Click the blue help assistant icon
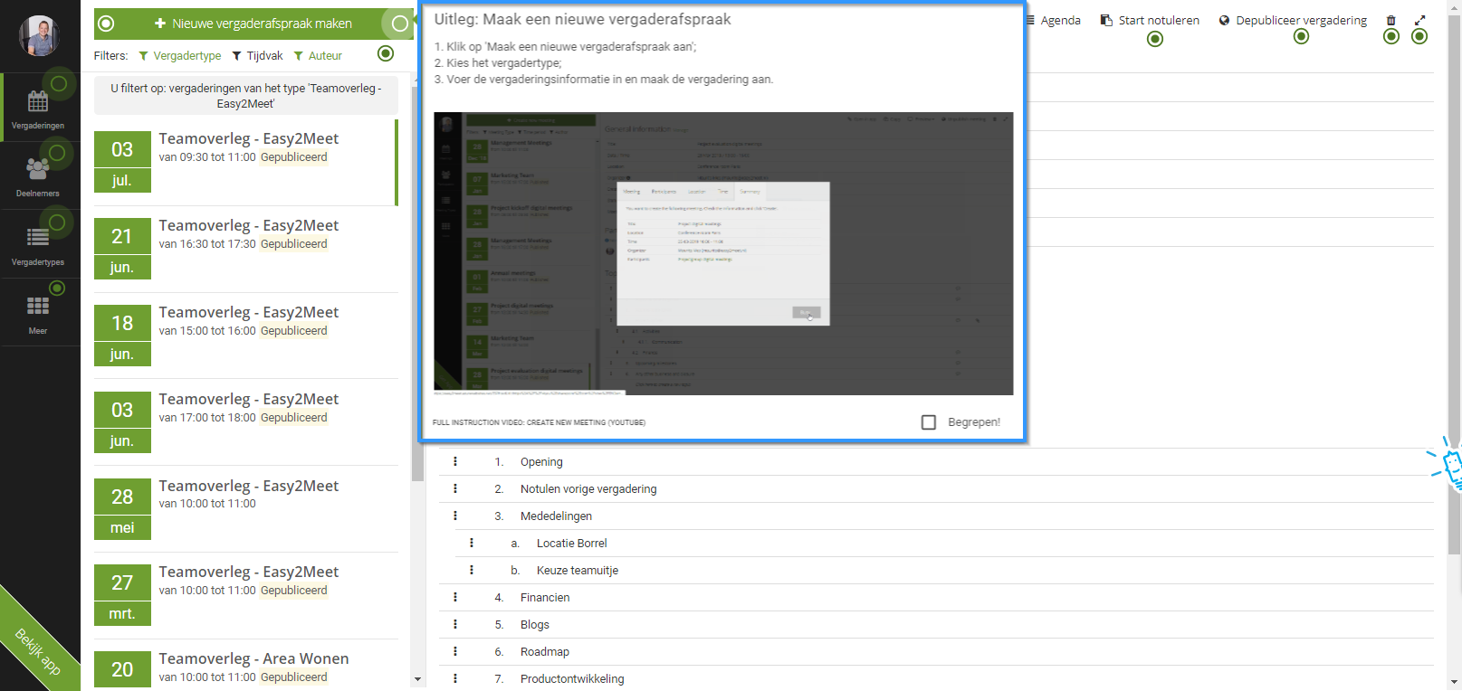The width and height of the screenshot is (1462, 691). click(1448, 464)
